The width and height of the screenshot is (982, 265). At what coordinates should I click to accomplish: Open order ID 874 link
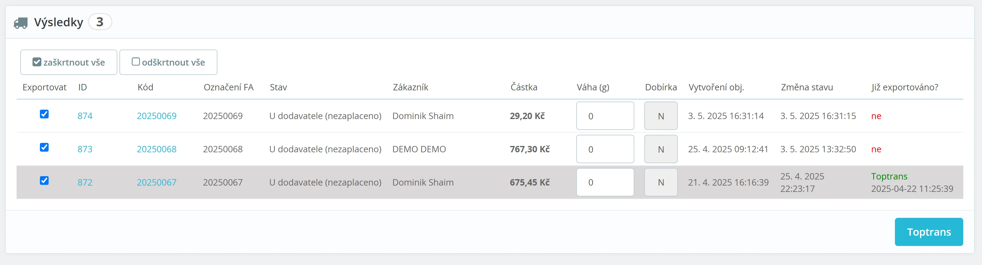85,116
